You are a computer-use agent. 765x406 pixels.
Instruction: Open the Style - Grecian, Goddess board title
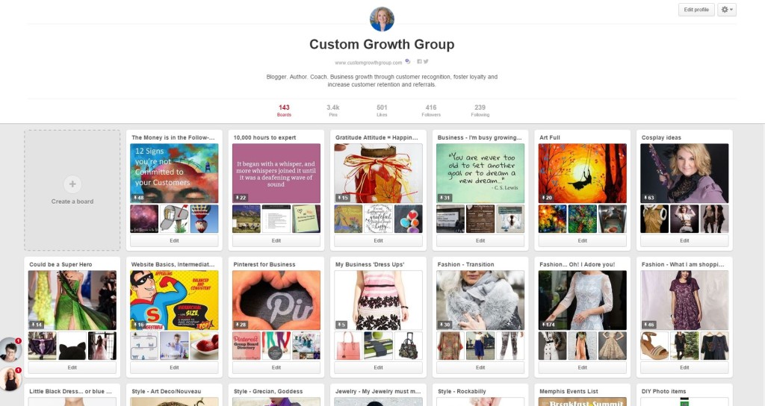click(x=268, y=391)
